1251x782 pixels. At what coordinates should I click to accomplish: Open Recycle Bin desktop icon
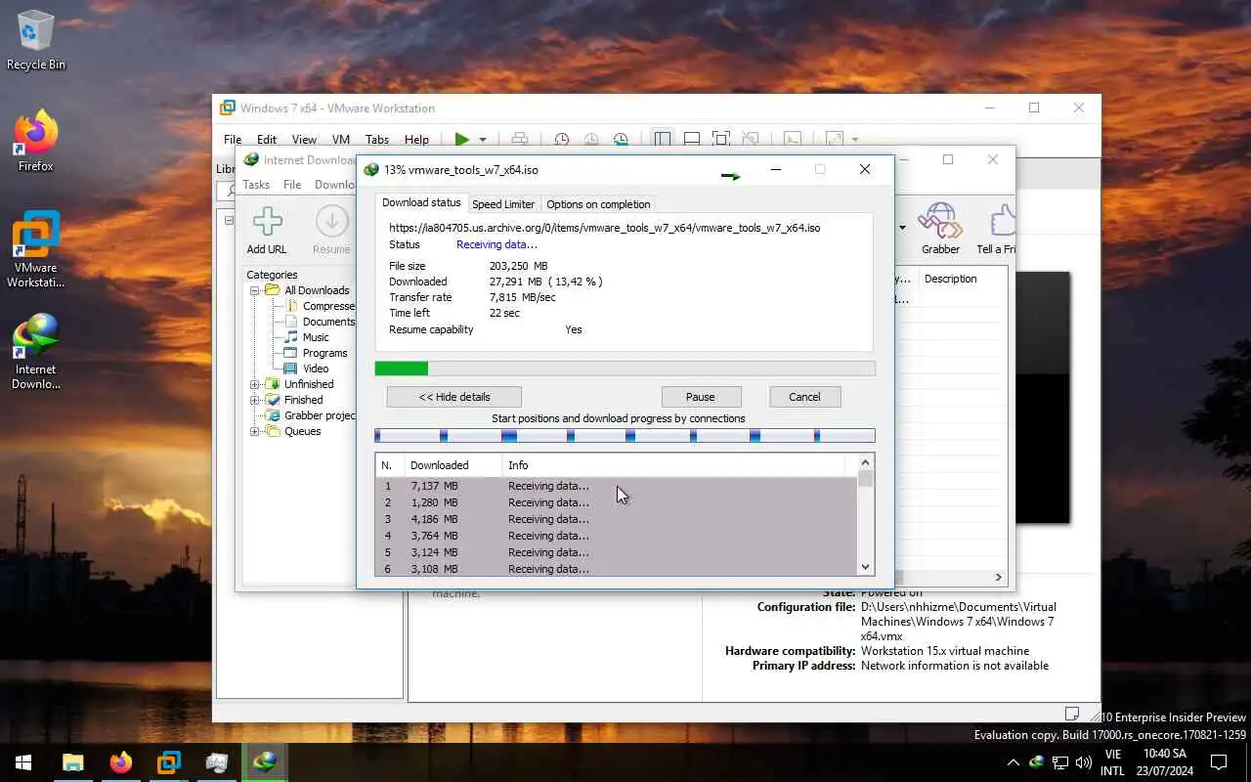pyautogui.click(x=36, y=41)
